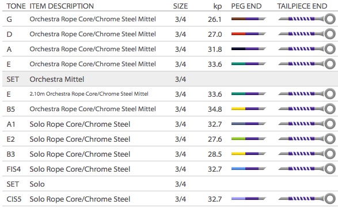Click the TAILPIECE END column header
The height and width of the screenshot is (208, 338).
point(302,6)
